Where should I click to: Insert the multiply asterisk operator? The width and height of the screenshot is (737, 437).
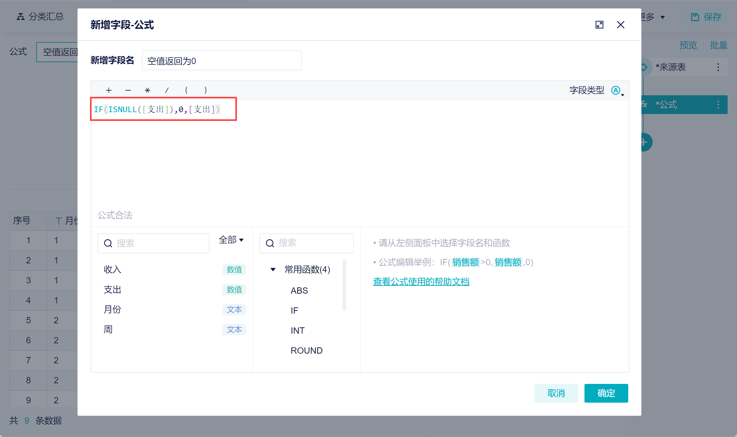click(x=148, y=91)
